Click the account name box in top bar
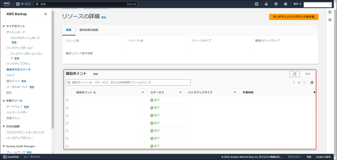 [x=318, y=4]
